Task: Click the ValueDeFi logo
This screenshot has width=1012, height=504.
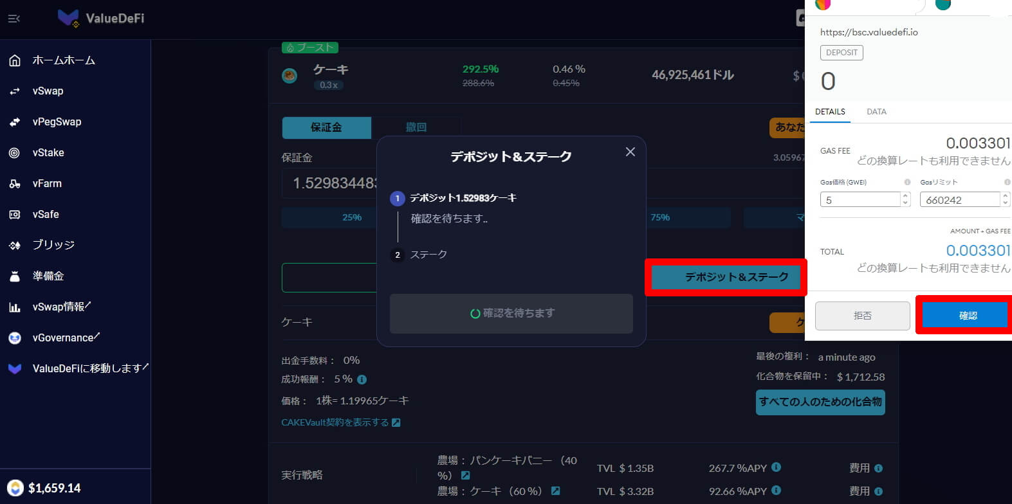Action: (101, 18)
